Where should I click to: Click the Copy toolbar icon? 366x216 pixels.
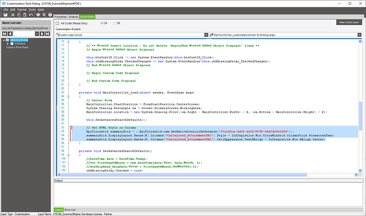[19, 15]
